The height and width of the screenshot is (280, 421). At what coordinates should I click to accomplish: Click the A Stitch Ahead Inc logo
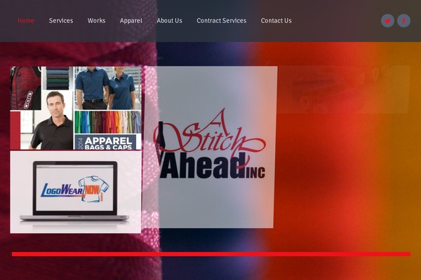(210, 147)
